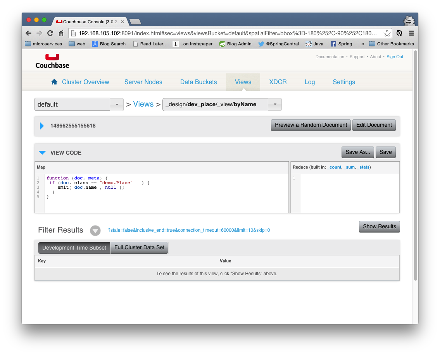Click the browser forward arrow
Image resolution: width=440 pixels, height=355 pixels.
tap(39, 33)
